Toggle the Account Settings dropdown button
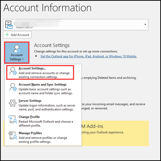This screenshot has width=161, height=161. click(17, 53)
